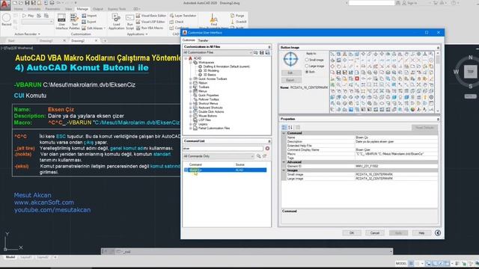Click the Purge ribbon button

[237, 16]
